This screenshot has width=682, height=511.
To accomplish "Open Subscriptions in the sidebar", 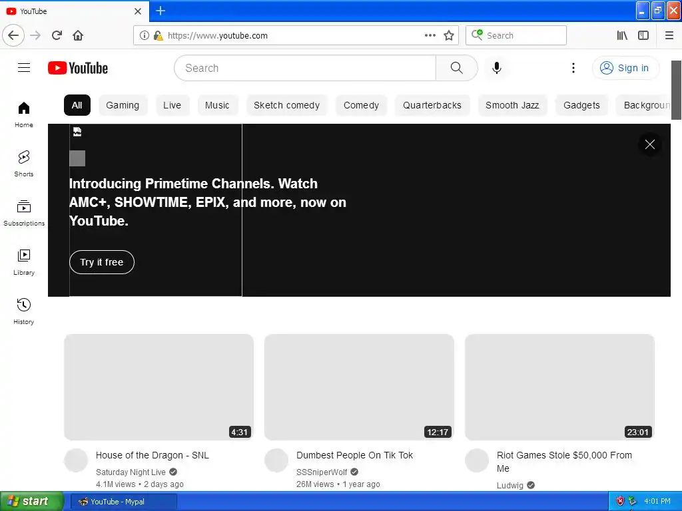I will click(24, 213).
